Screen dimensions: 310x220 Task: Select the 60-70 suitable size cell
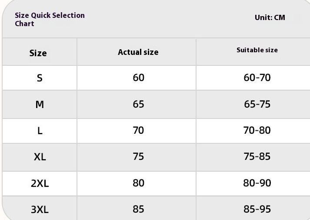pos(257,78)
